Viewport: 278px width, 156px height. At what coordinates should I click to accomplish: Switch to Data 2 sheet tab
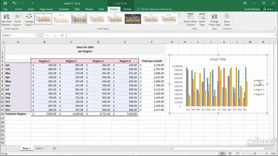click(40, 148)
